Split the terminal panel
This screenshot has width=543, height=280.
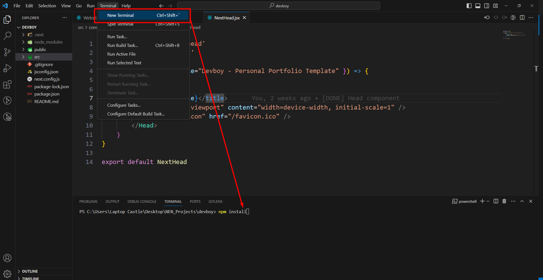496,201
